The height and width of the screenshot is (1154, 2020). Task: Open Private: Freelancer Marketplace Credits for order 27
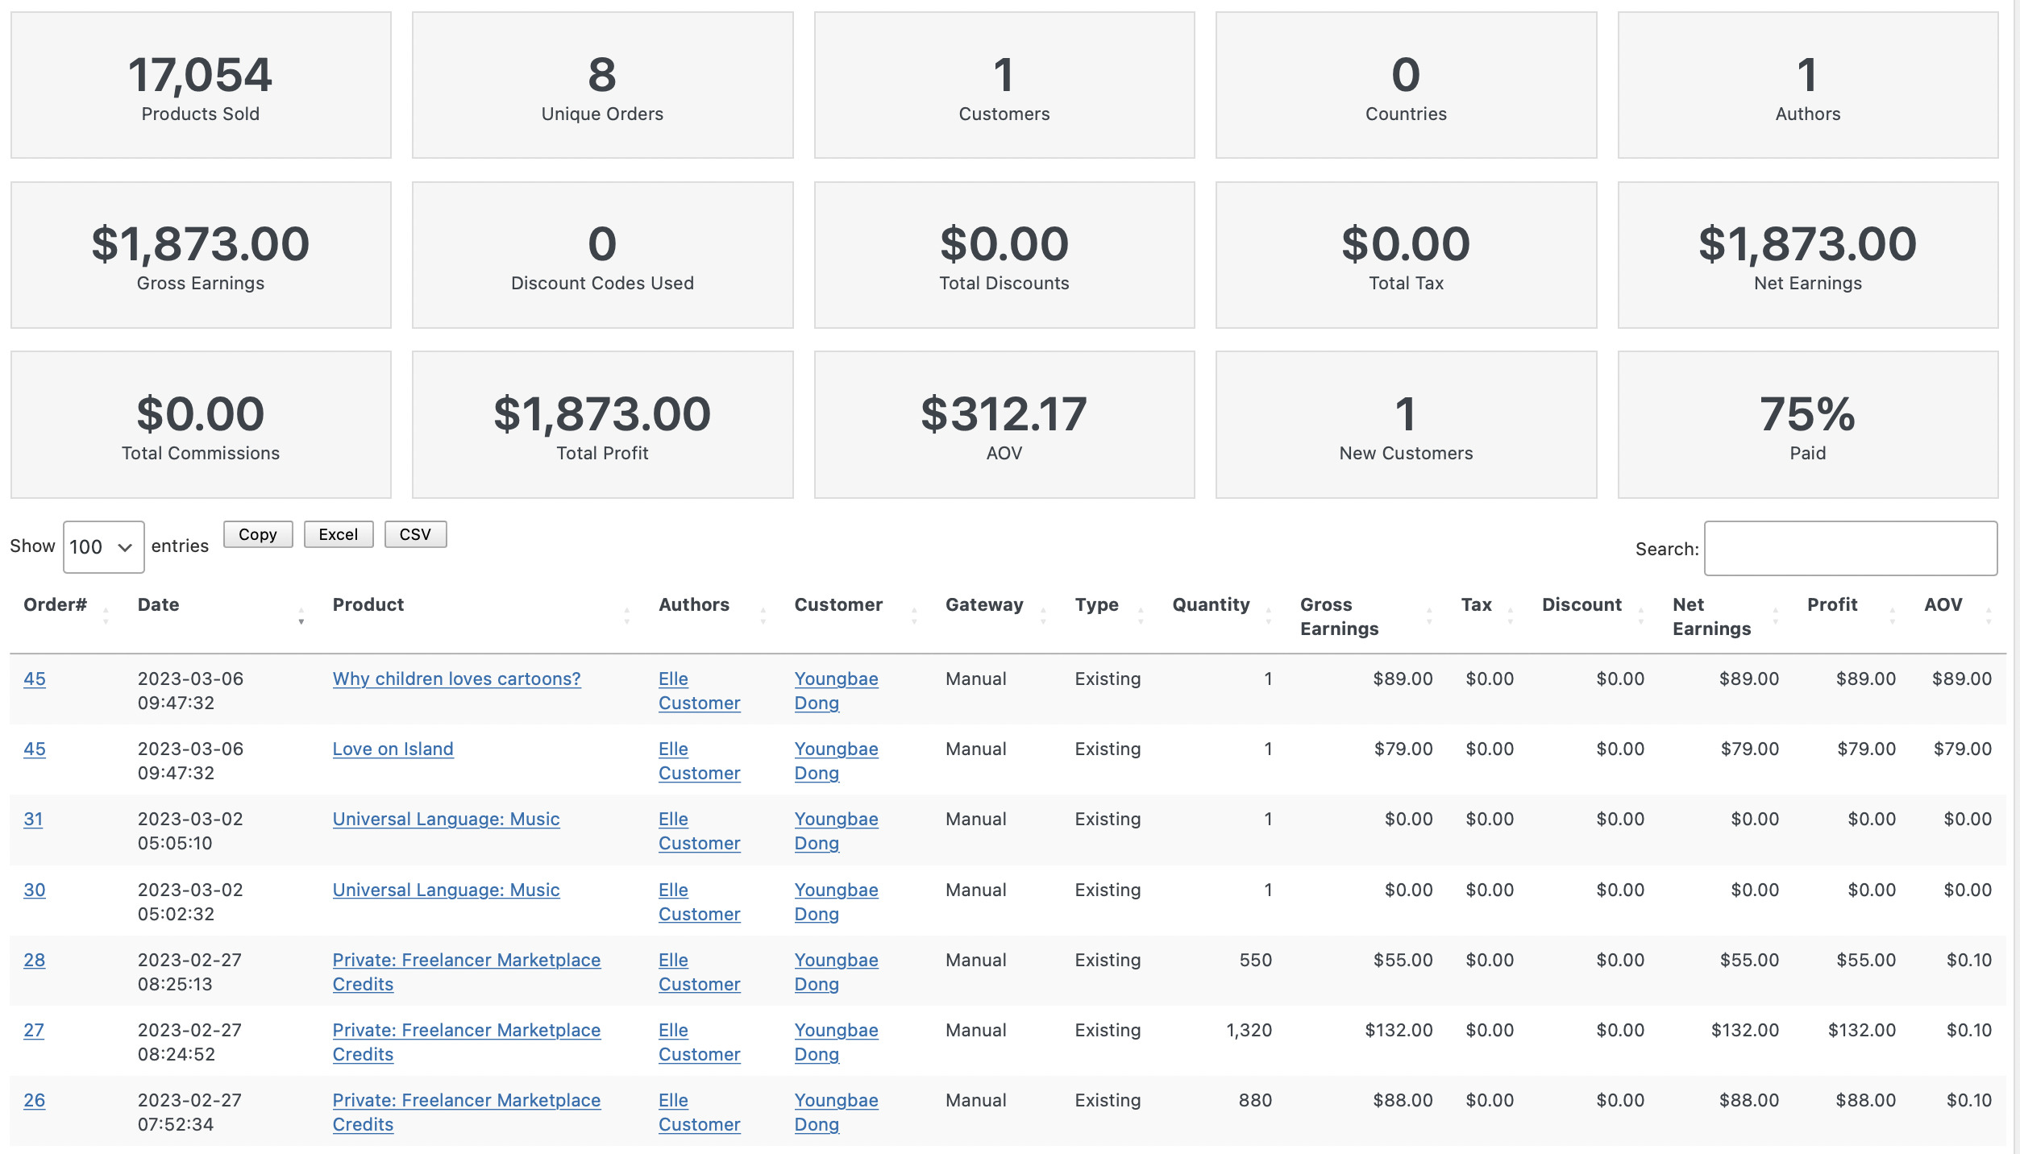tap(466, 1042)
